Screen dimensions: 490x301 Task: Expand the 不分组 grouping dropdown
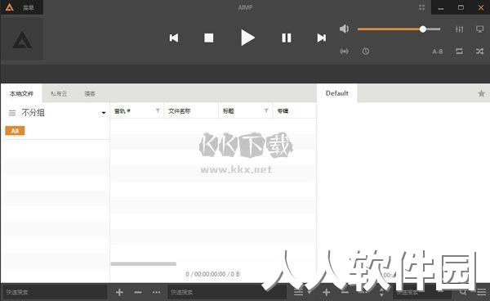104,113
